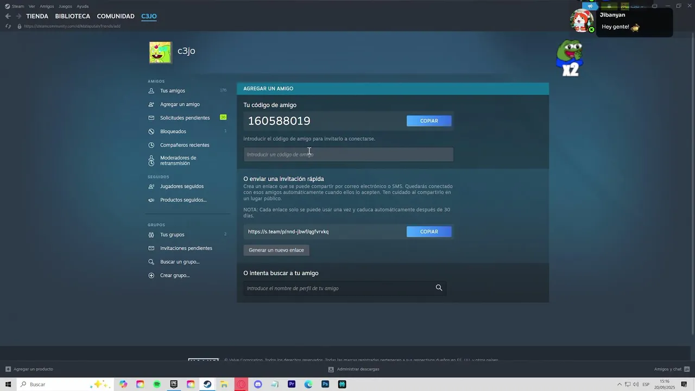This screenshot has width=695, height=391.
Task: Open Epic Games Launcher from taskbar
Action: point(174,384)
